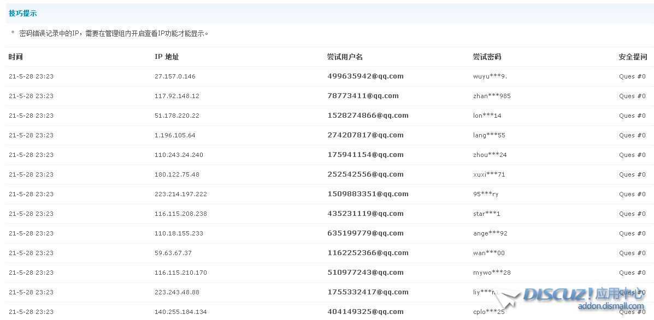The height and width of the screenshot is (320, 654).
Task: Click attempted password xuxi***71
Action: pos(489,174)
